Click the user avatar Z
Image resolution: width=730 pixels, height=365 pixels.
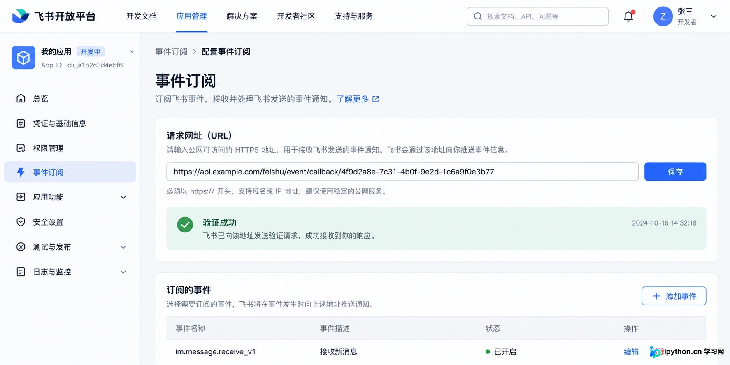(x=663, y=16)
